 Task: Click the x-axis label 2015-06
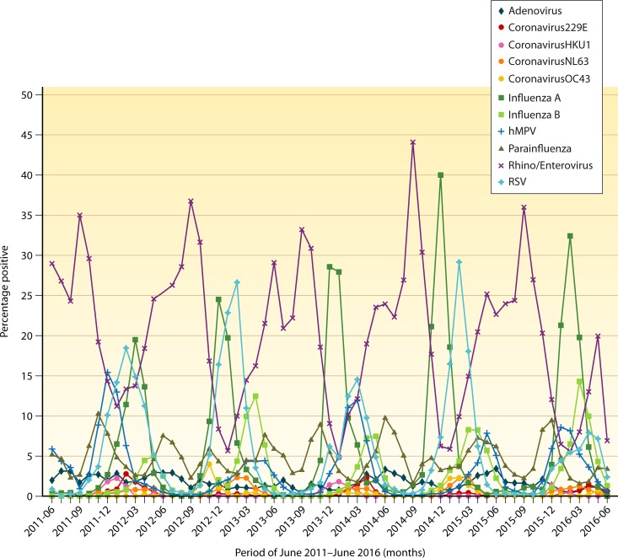pyautogui.click(x=485, y=521)
